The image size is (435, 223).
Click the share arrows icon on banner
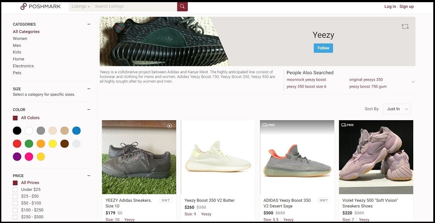tap(405, 26)
